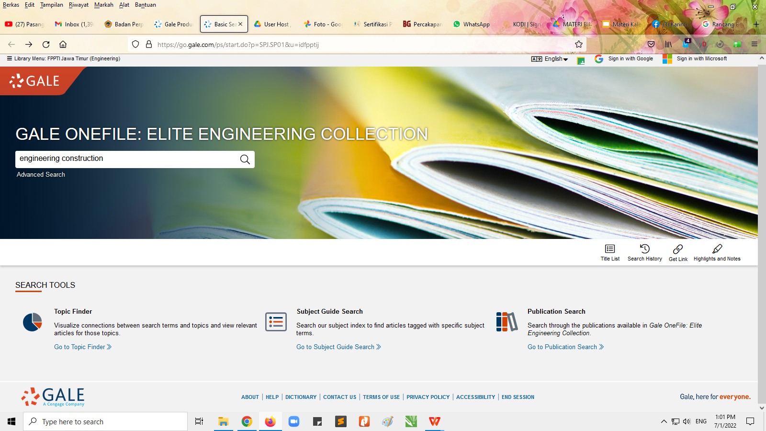Go to Topic Finder link
The height and width of the screenshot is (431, 766).
pos(83,347)
